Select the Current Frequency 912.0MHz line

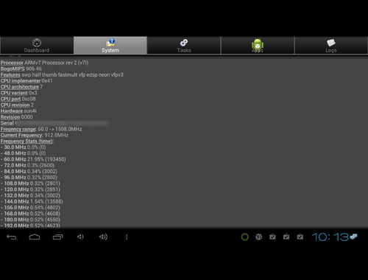coord(35,135)
